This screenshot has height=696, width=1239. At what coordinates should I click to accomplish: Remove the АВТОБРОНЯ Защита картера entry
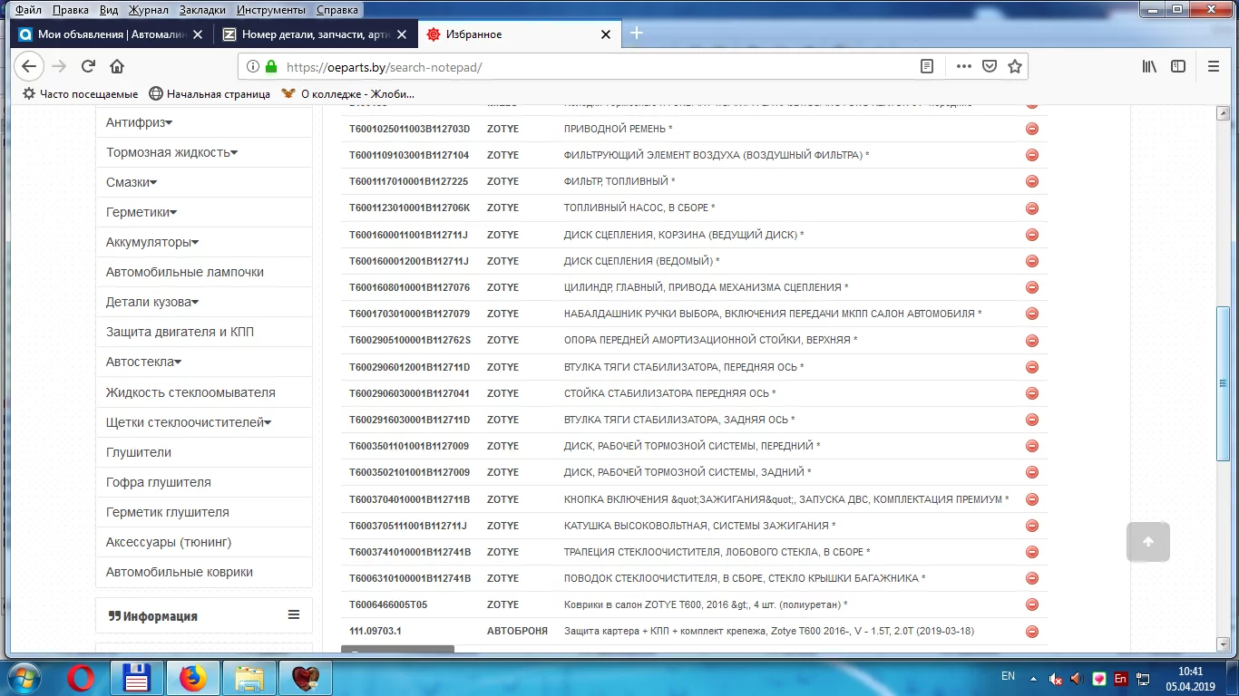pyautogui.click(x=1031, y=632)
